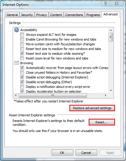Click the scroll left arrow below settings list
Viewport: 126px width, 161px height.
pos(16,95)
